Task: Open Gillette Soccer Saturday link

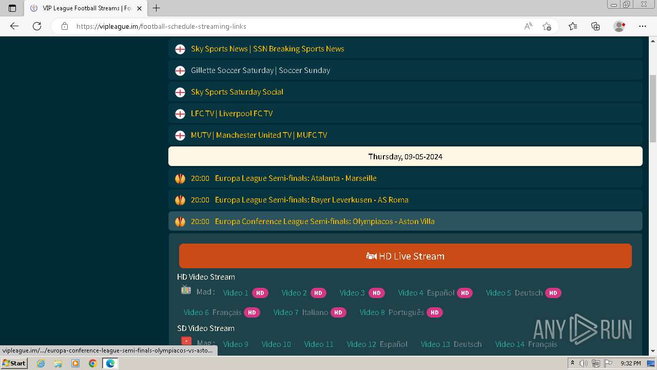Action: pyautogui.click(x=260, y=70)
